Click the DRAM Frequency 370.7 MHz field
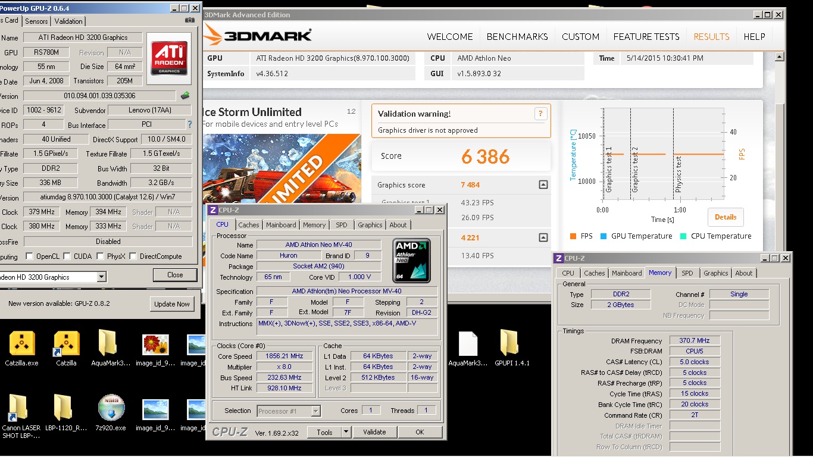 point(694,341)
